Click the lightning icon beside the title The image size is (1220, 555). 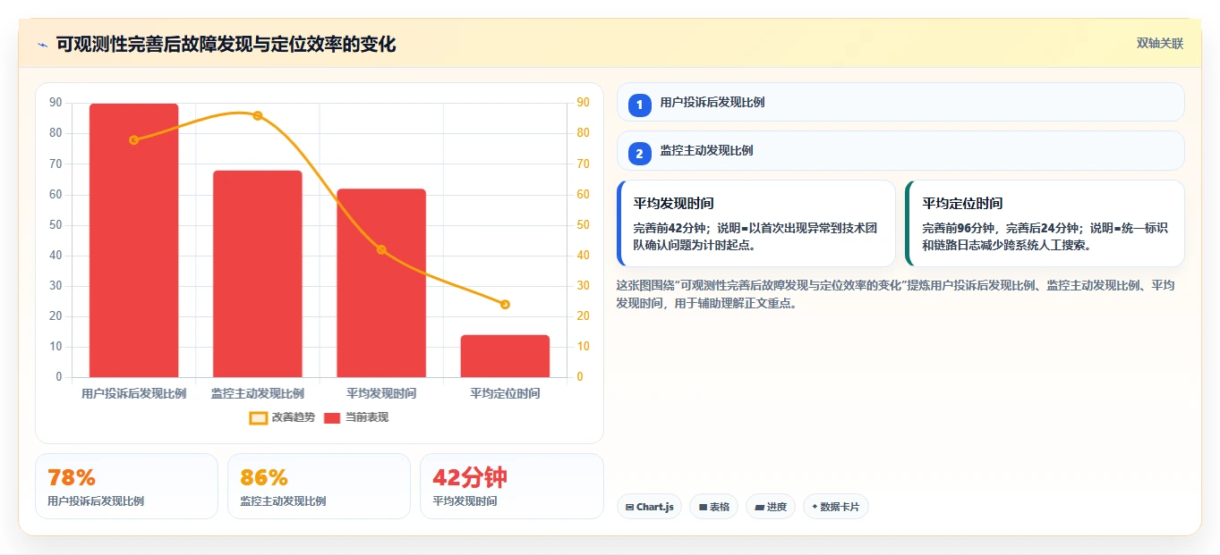point(42,44)
